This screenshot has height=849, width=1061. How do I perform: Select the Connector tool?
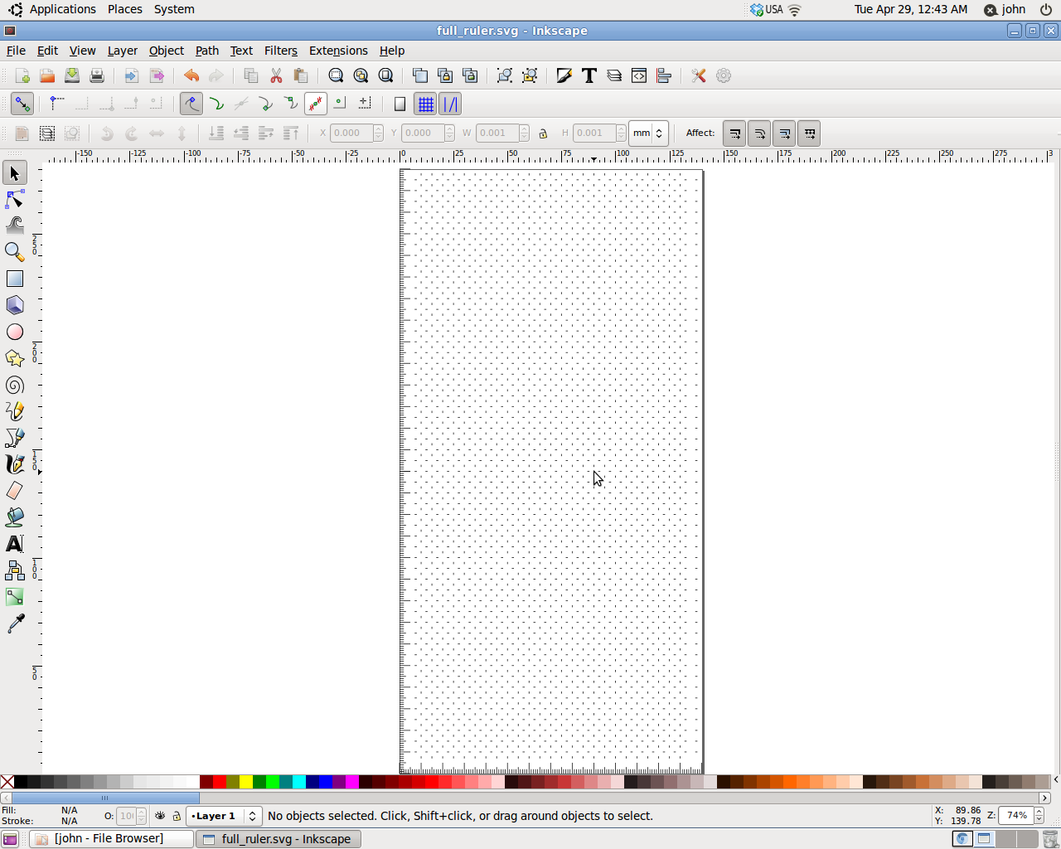point(15,570)
